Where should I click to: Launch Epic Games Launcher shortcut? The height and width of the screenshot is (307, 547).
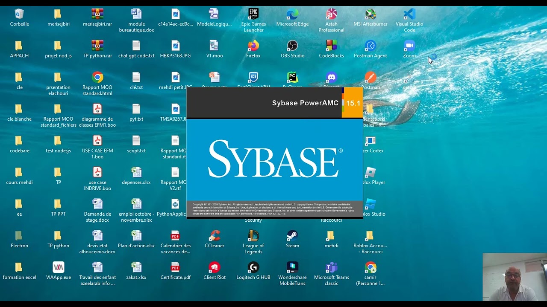tap(253, 20)
